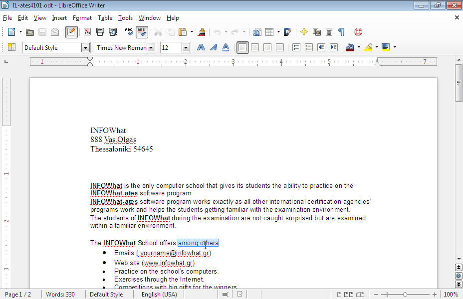The image size is (463, 299).
Task: Apply Font Color button
Action: (x=350, y=47)
